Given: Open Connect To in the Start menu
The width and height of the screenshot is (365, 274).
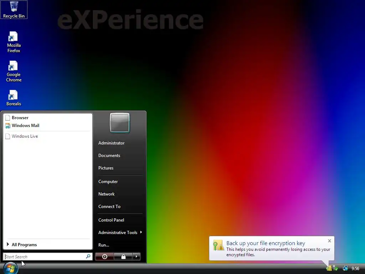Looking at the screenshot, I should 109,207.
